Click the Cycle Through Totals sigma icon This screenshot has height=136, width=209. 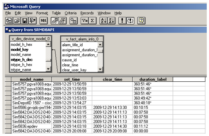(92, 21)
